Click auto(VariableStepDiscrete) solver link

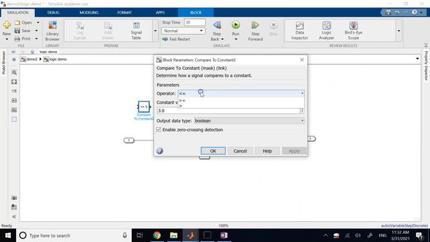click(404, 226)
